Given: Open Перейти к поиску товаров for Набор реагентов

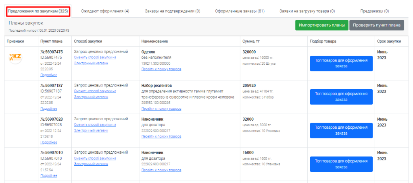Looking at the screenshot, I should coord(161,109).
